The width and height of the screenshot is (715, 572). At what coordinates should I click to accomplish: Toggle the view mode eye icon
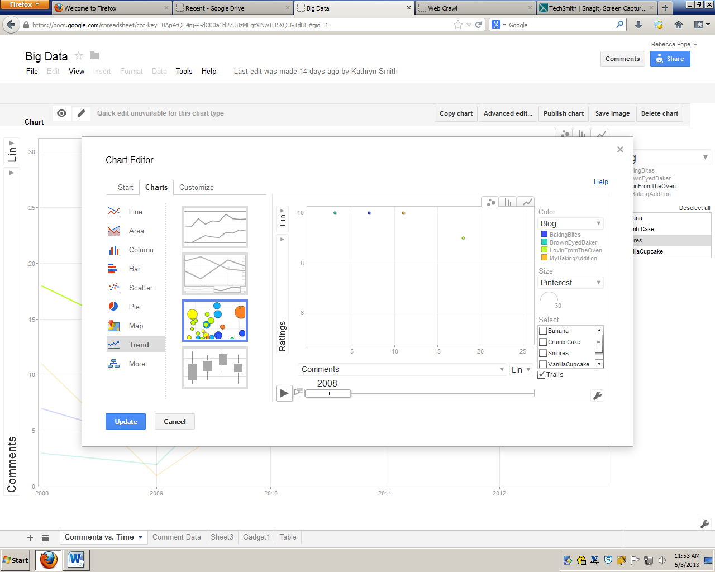[x=61, y=113]
